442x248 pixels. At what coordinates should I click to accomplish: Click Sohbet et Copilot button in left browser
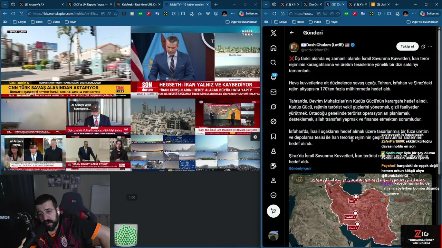pyautogui.click(x=249, y=13)
